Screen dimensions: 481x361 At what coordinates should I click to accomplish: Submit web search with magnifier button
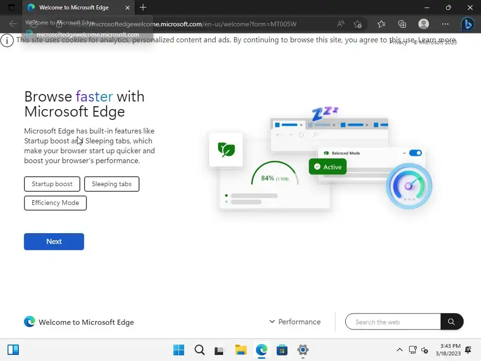click(451, 322)
